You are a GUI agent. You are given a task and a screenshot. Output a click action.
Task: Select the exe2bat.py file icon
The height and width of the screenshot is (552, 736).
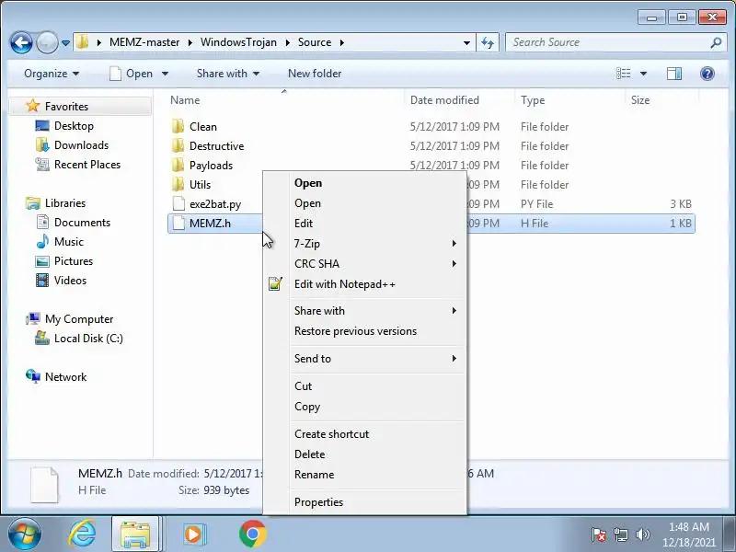click(x=178, y=203)
